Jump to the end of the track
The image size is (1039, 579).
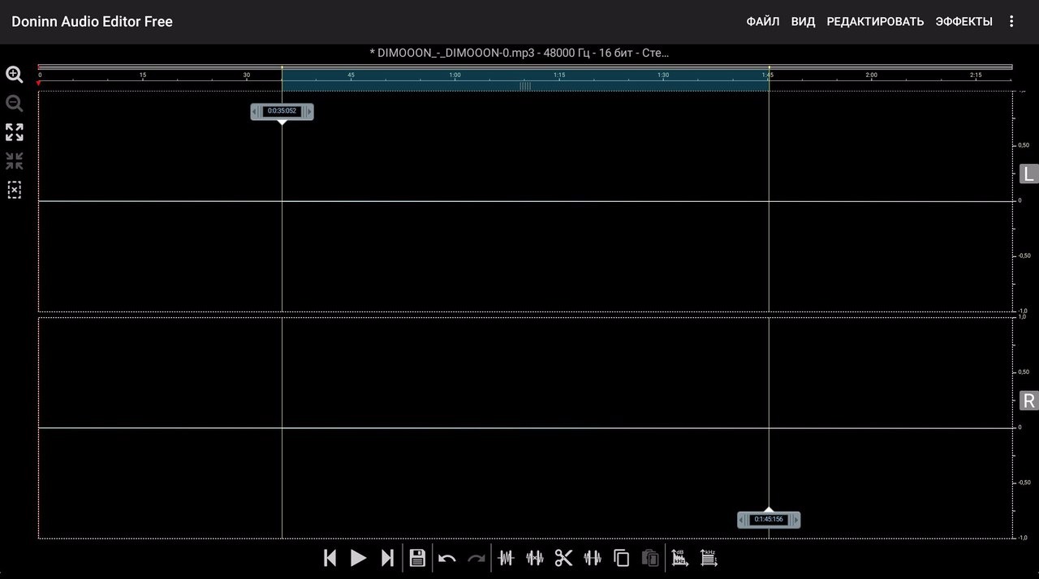point(388,558)
